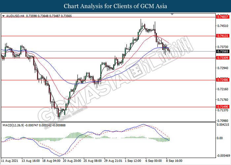Click the 13 Aug 16:00 time label
This screenshot has width=231, height=165.
[31, 161]
